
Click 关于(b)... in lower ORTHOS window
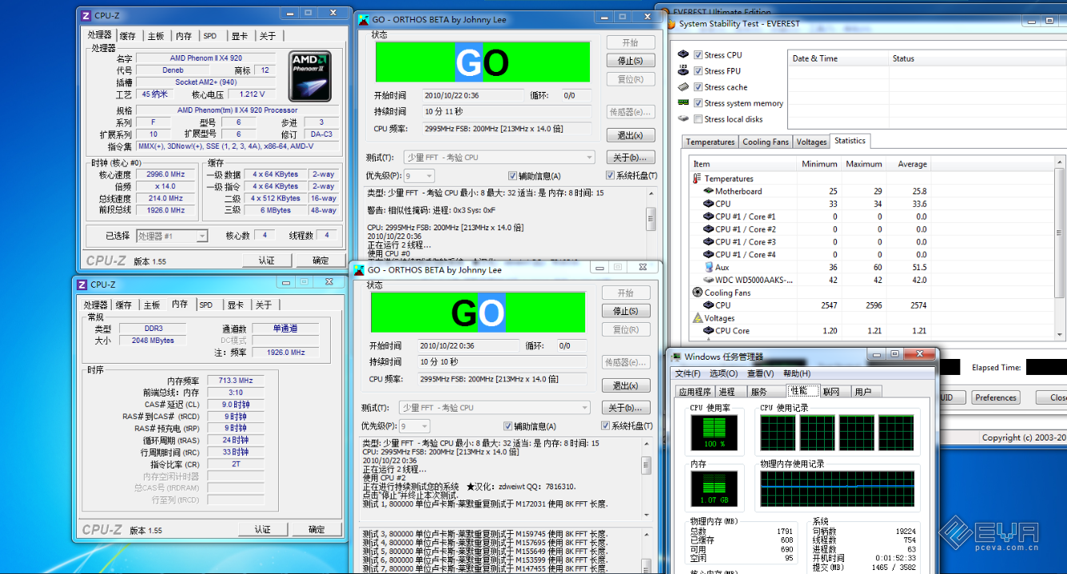tap(625, 408)
